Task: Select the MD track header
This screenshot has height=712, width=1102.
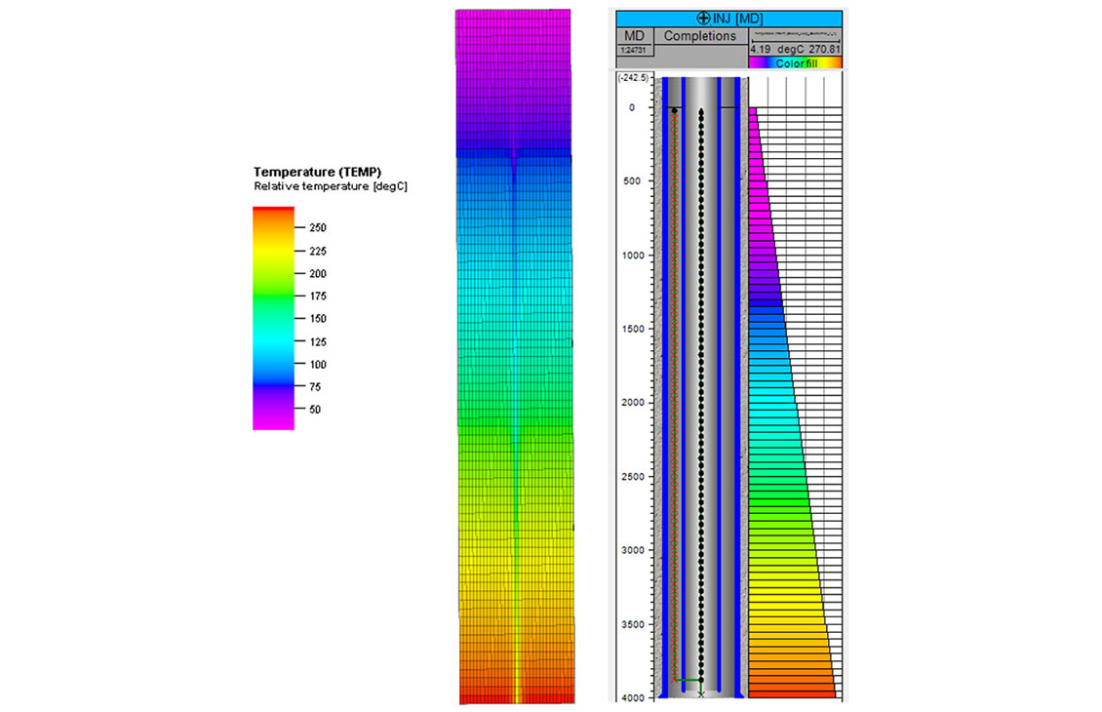Action: pos(634,36)
